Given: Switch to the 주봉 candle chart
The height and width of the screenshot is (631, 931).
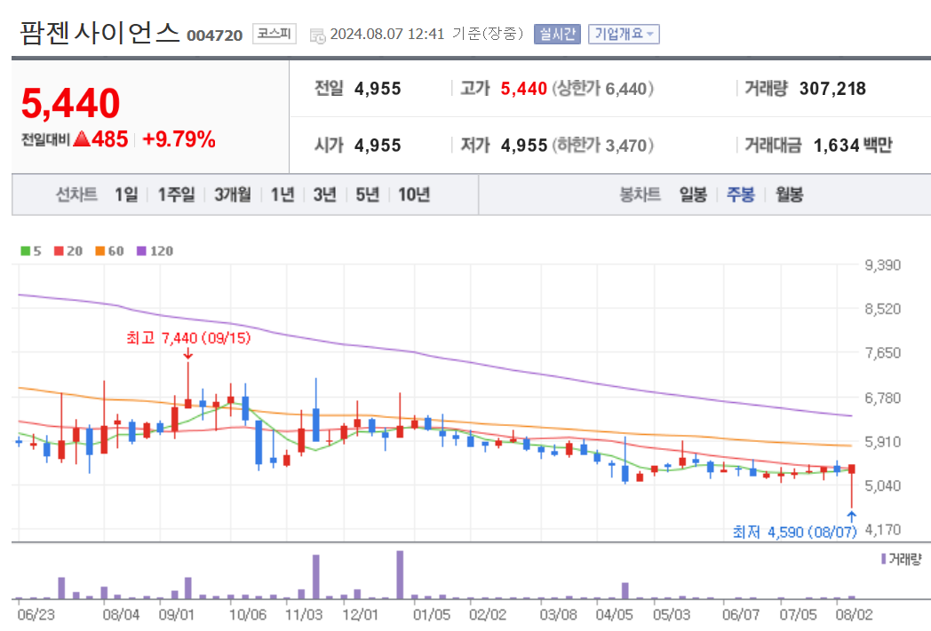Looking at the screenshot, I should [740, 194].
